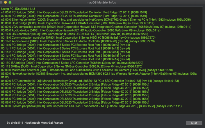The height and width of the screenshot is (128, 205).
Task: Click the 'Using PCI.IDs 2018.11.13' line
Action: click(18, 9)
